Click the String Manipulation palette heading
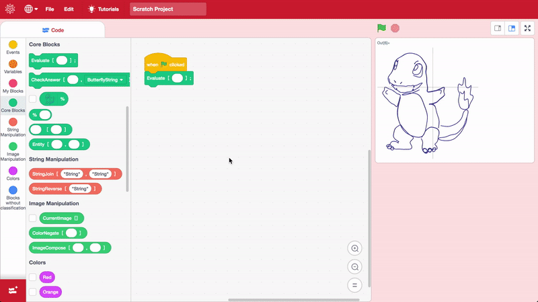This screenshot has width=538, height=302. point(54,159)
